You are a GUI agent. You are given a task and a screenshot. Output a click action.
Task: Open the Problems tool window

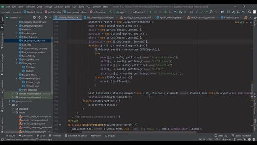tap(26, 135)
